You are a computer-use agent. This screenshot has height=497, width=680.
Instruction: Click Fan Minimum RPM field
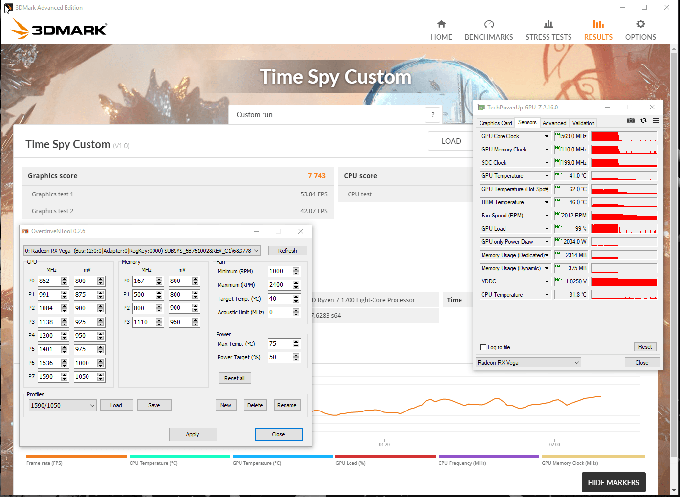pos(280,271)
